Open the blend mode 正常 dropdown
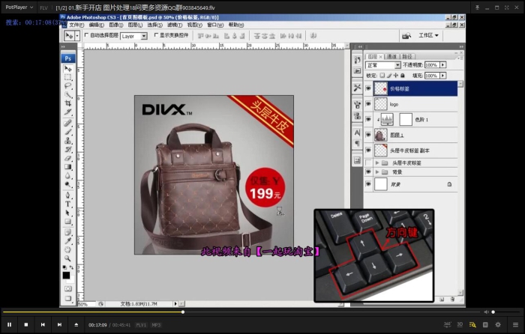The height and width of the screenshot is (334, 525). (x=383, y=65)
